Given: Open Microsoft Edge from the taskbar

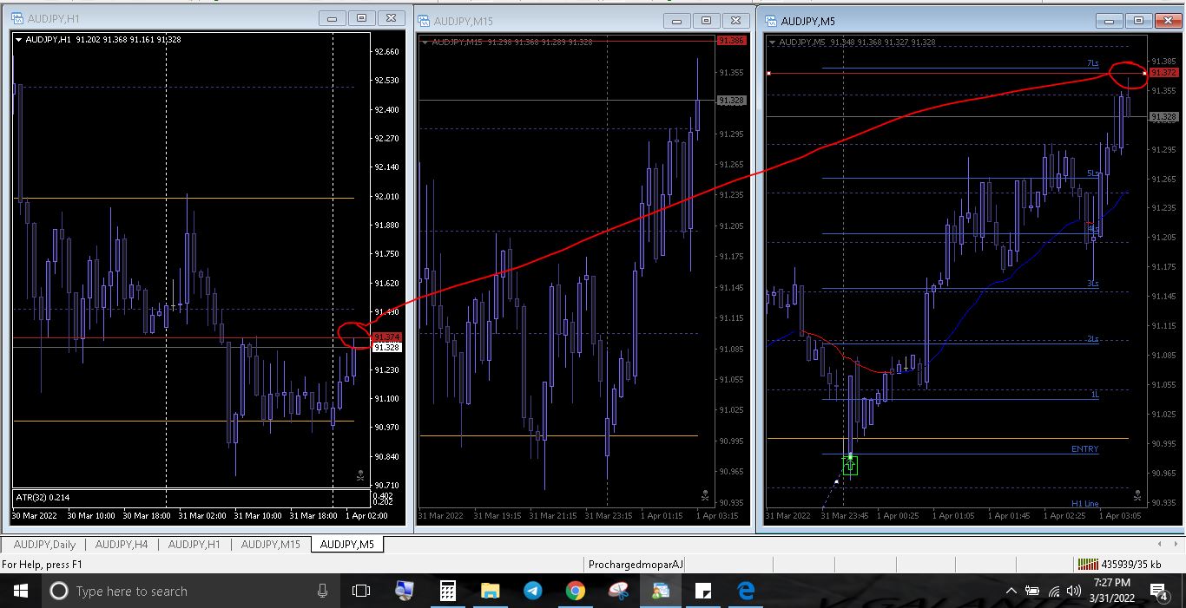Looking at the screenshot, I should (x=746, y=591).
